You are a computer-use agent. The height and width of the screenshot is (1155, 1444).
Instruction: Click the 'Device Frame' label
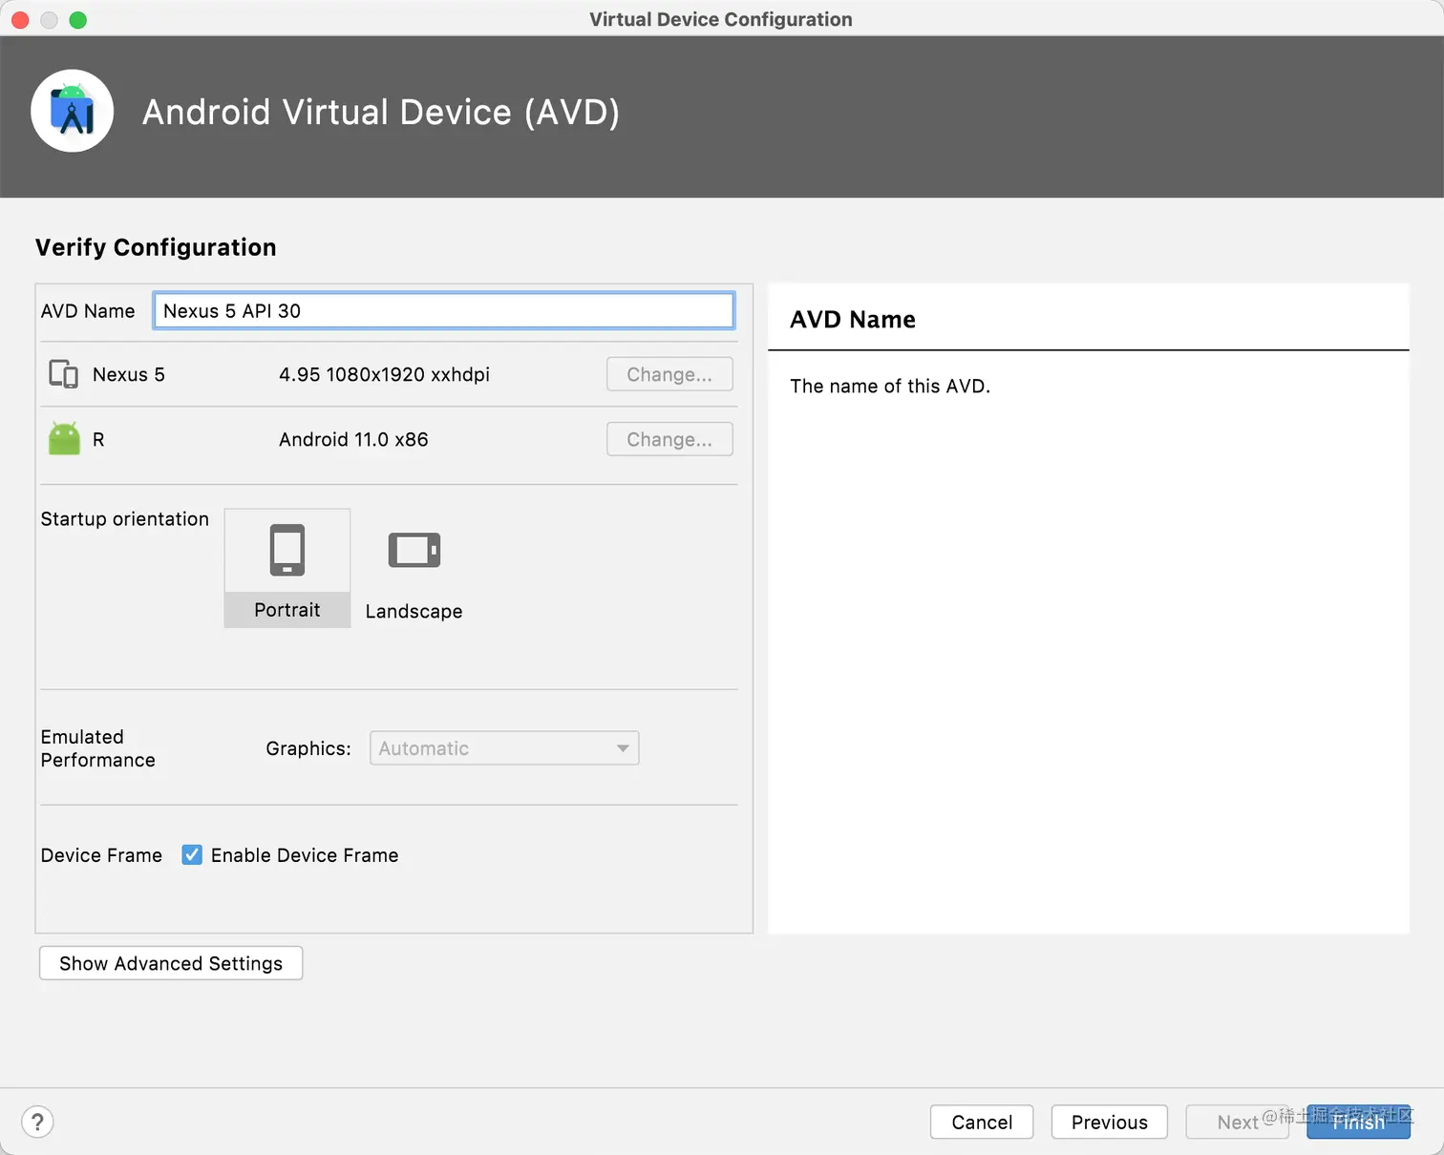coord(101,855)
